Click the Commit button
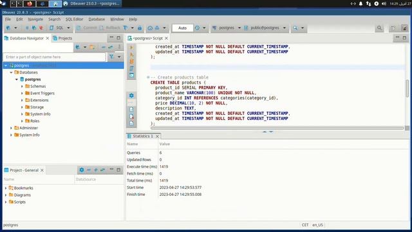412x232 pixels. [x=87, y=28]
